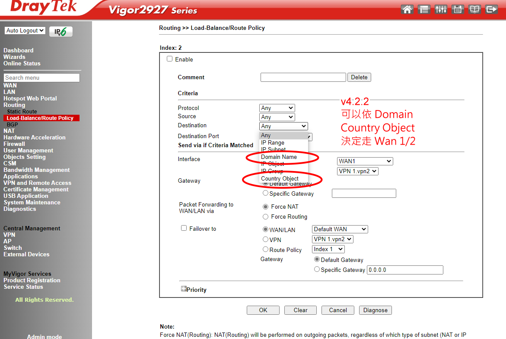Screen dimensions: 506x339
Task: Select Domain Name from Destination list
Action: pyautogui.click(x=279, y=157)
